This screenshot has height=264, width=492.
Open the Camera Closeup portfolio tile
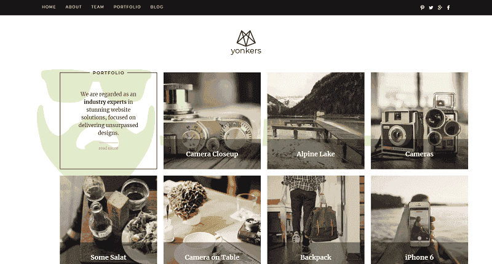click(x=212, y=121)
